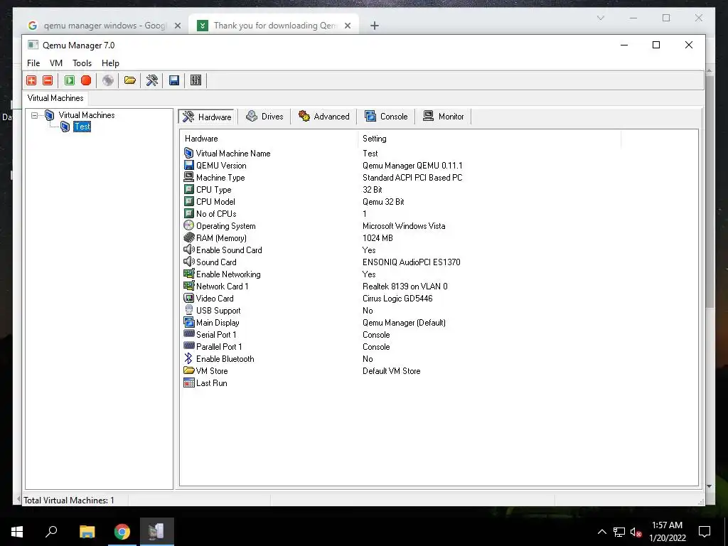728x546 pixels.
Task: Open the File menu
Action: pyautogui.click(x=33, y=63)
